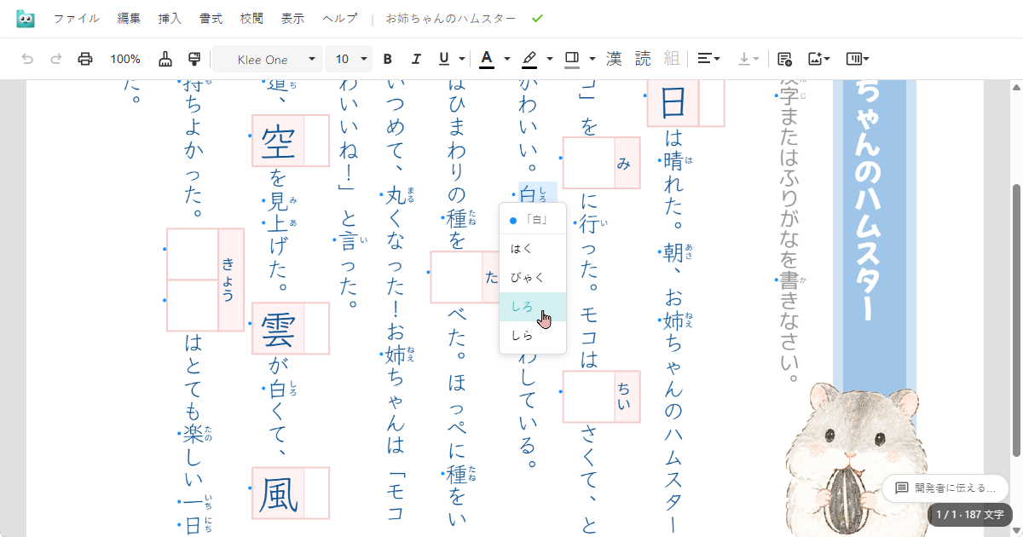This screenshot has width=1023, height=537.
Task: Open the ファイル menu
Action: coord(77,17)
